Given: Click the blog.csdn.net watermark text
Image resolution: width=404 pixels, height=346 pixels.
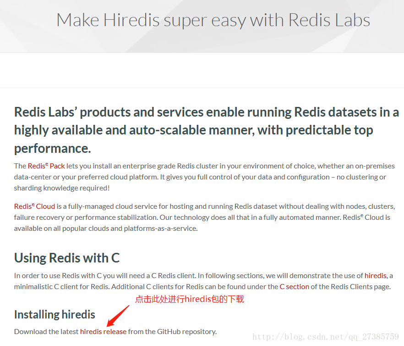Looking at the screenshot, I should 325,337.
